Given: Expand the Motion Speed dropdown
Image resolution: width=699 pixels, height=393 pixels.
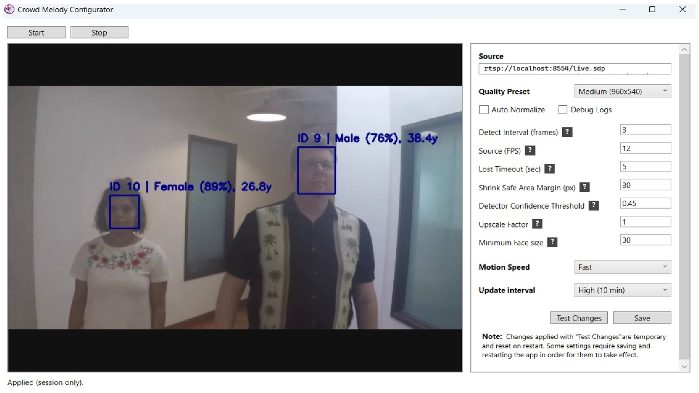Looking at the screenshot, I should pyautogui.click(x=622, y=267).
